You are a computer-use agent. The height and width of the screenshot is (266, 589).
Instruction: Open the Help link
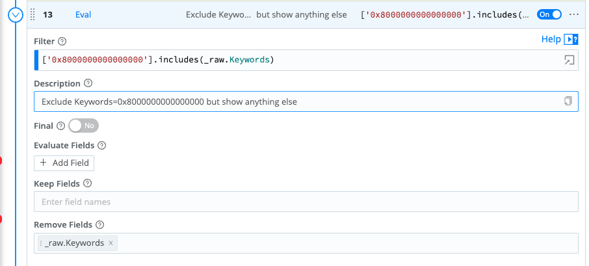point(551,40)
